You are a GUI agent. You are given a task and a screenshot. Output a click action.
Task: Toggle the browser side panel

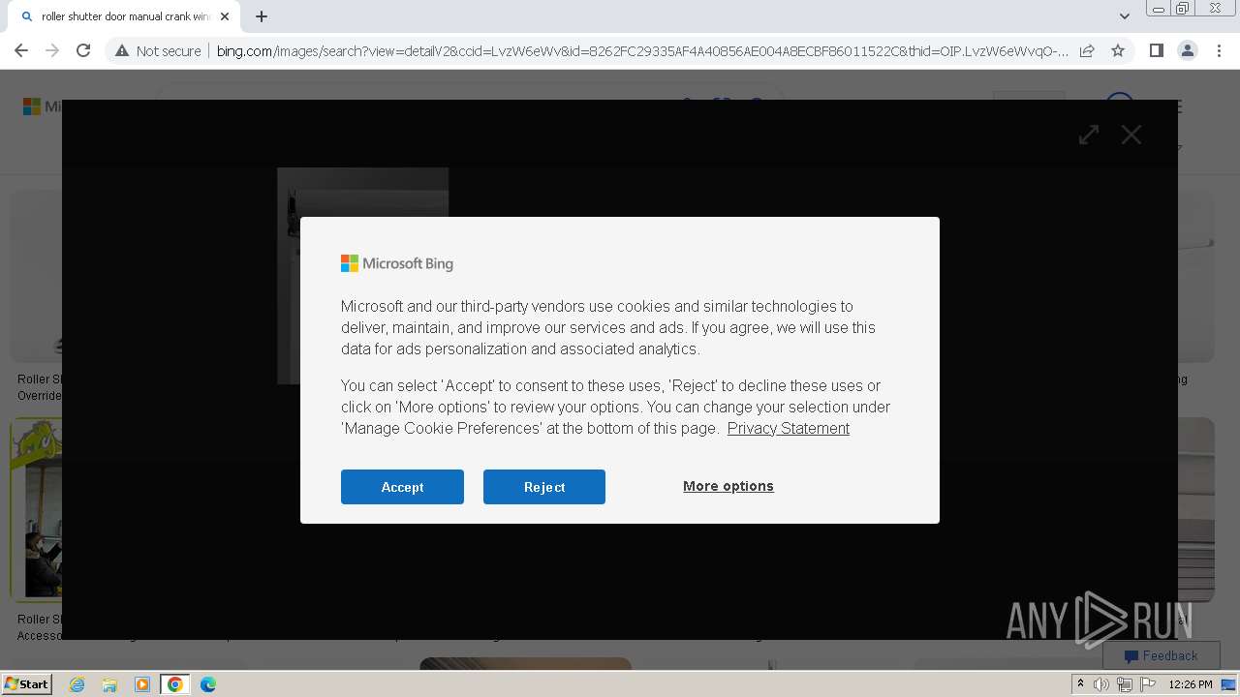pyautogui.click(x=1156, y=50)
